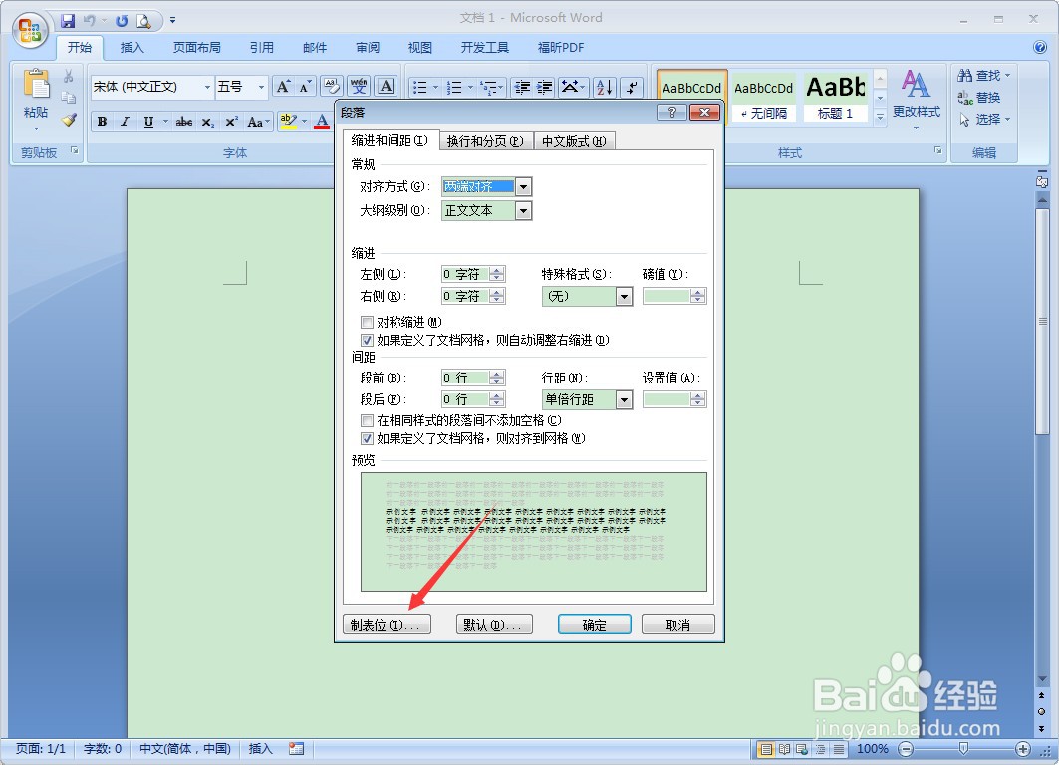Click the 左侧 left indent field
Image resolution: width=1059 pixels, height=765 pixels.
click(465, 274)
